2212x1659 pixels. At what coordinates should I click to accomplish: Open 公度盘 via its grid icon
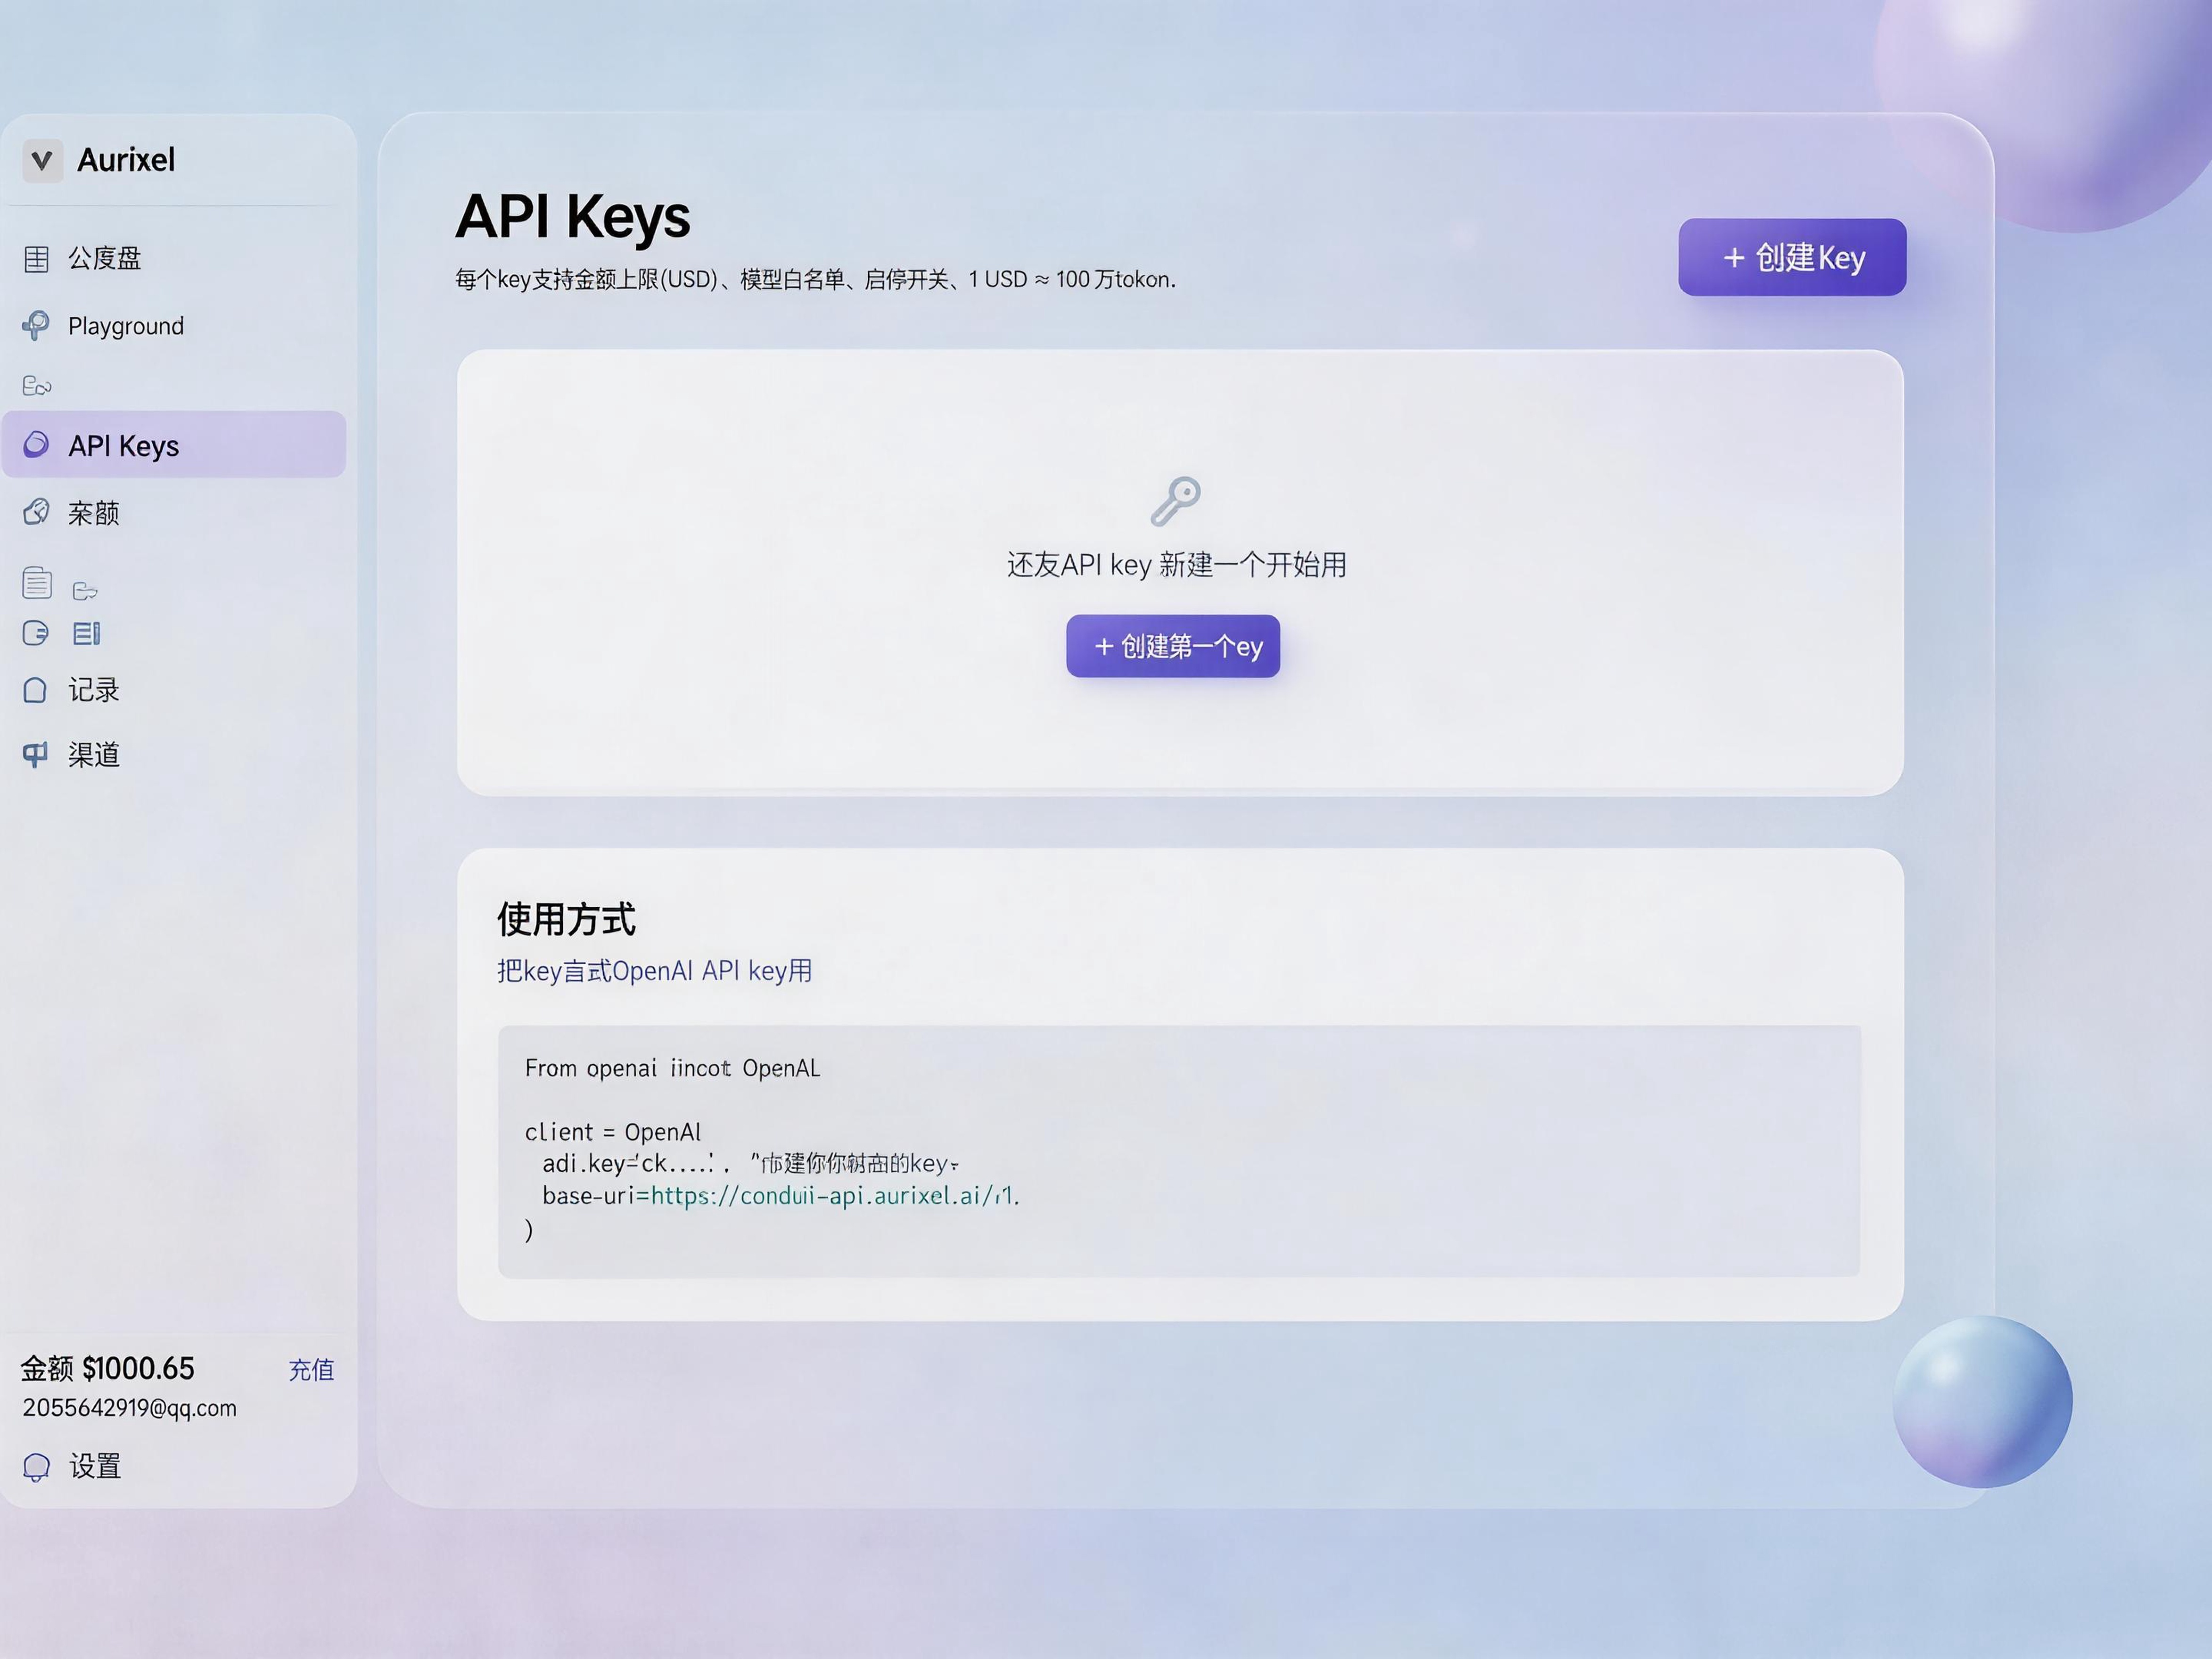click(x=36, y=259)
